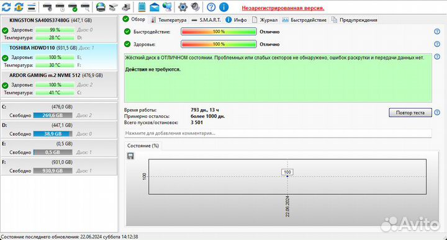Open the blue info about icon
Viewport: 447px width, 240px height.
click(x=223, y=7)
